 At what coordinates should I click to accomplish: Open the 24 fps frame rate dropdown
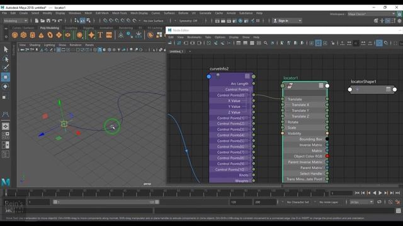point(361,202)
